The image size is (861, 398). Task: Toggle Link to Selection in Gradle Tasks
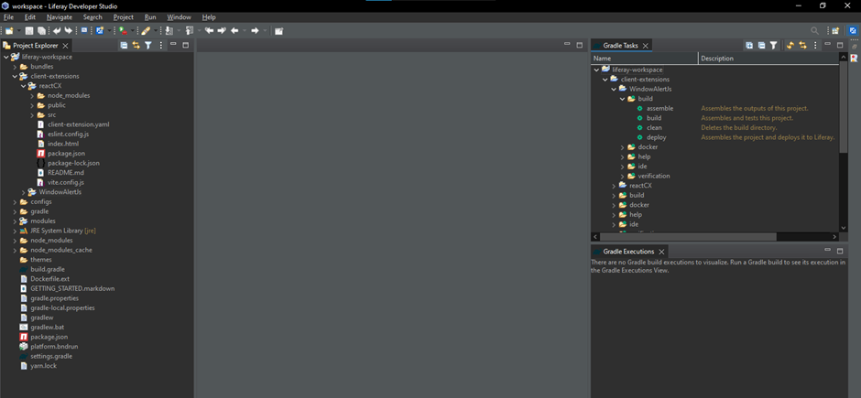click(802, 46)
